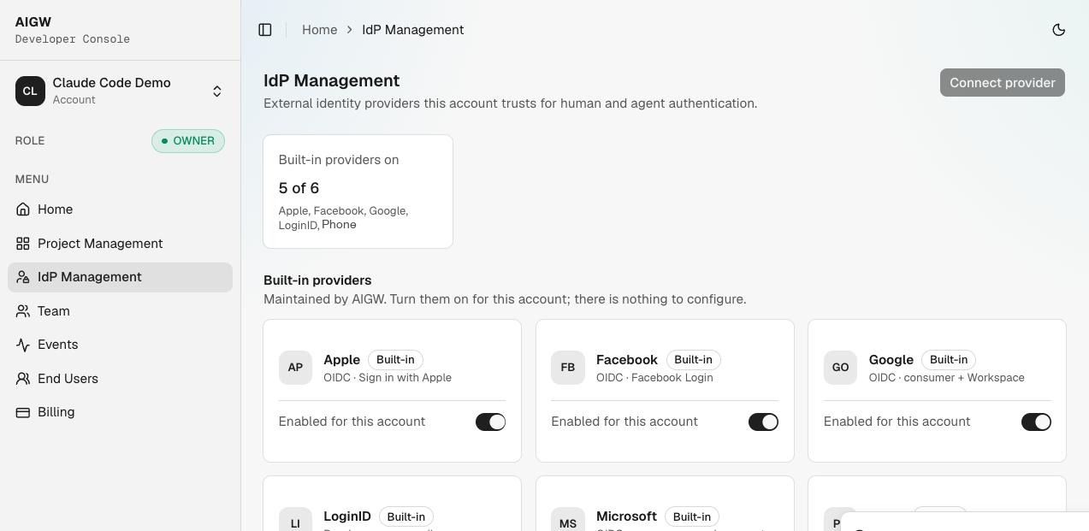Click the Project Management grid icon
Screen dimensions: 1089x531
click(x=23, y=244)
